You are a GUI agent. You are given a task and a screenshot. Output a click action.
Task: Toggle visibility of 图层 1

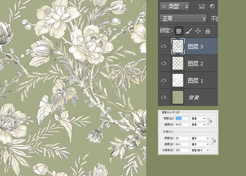(x=164, y=80)
